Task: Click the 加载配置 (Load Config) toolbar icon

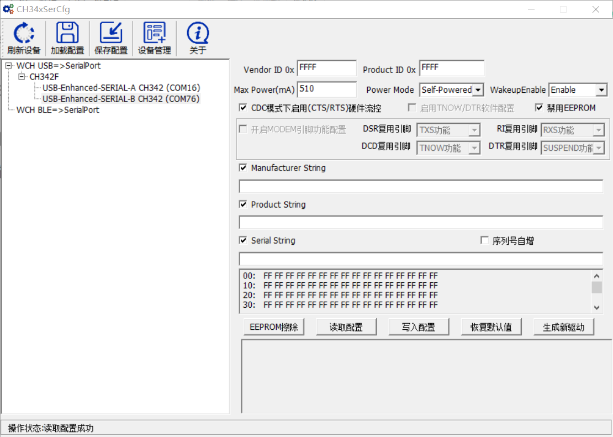Action: click(x=67, y=37)
